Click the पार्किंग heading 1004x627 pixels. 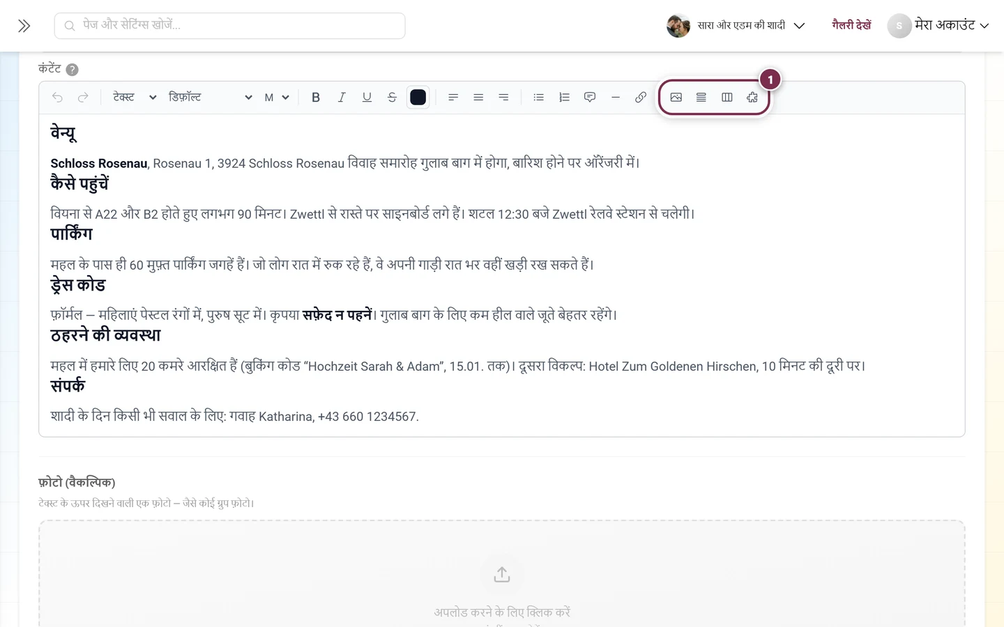tap(71, 234)
